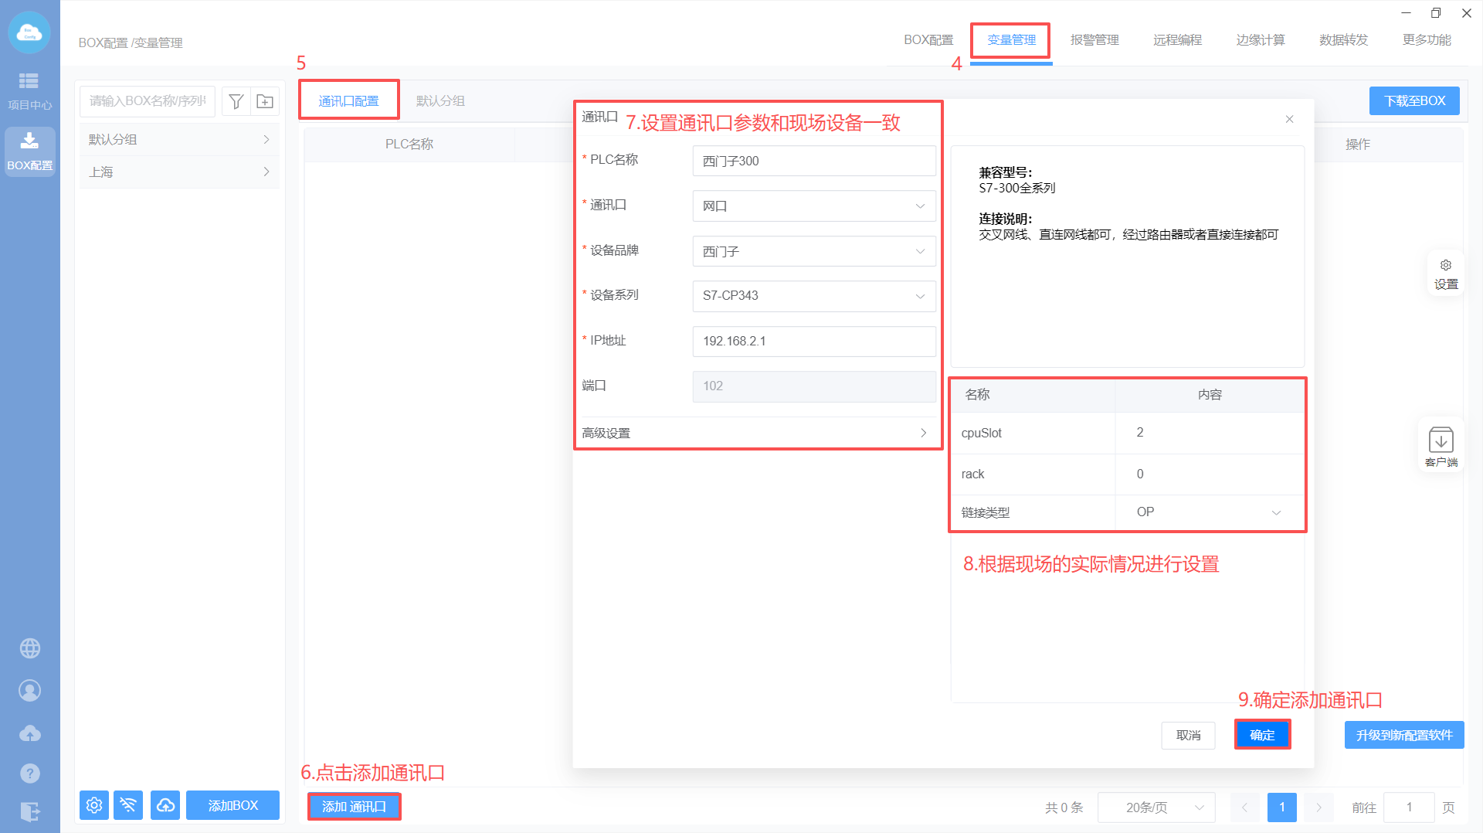Screen dimensions: 1483x833
Task: Open the 项目中心 sidebar icon
Action: pyautogui.click(x=29, y=90)
